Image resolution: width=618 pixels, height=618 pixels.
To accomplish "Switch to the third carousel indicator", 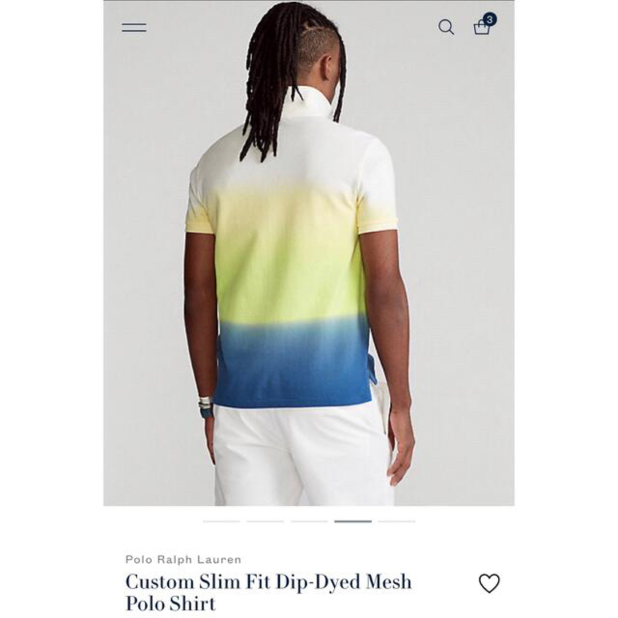I will click(310, 521).
